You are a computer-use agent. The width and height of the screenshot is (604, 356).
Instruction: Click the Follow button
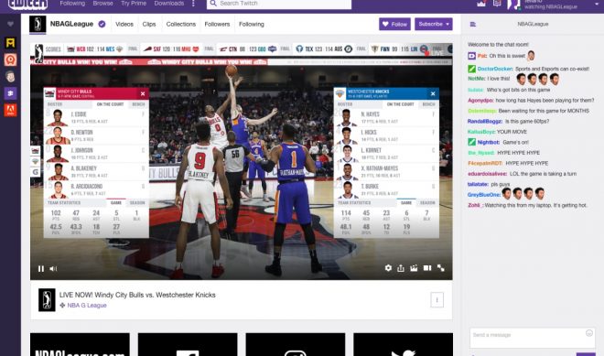coord(394,24)
